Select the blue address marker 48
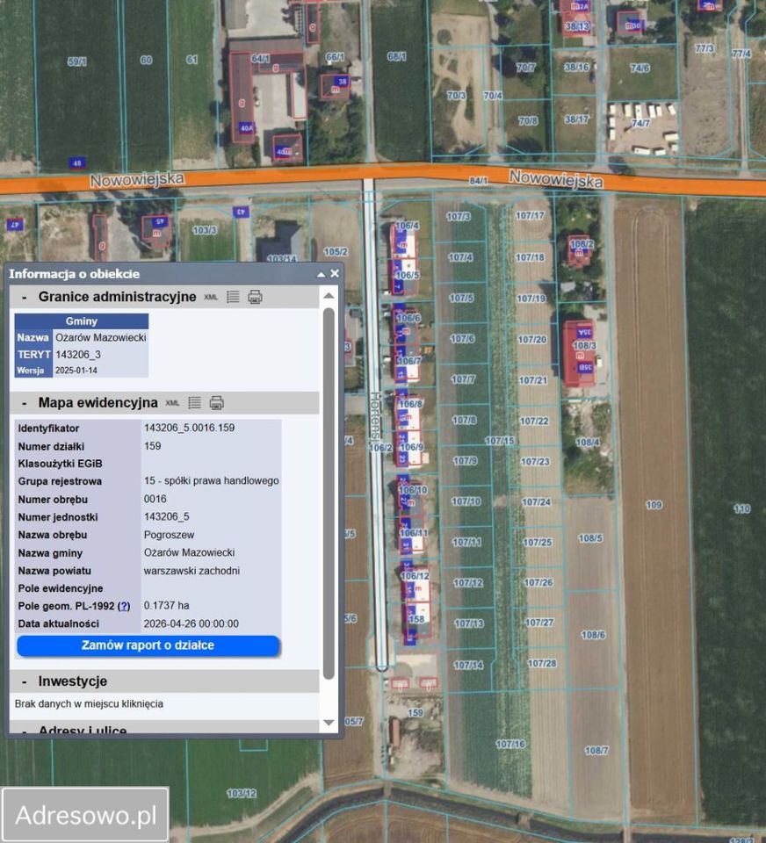The image size is (766, 843). (77, 163)
